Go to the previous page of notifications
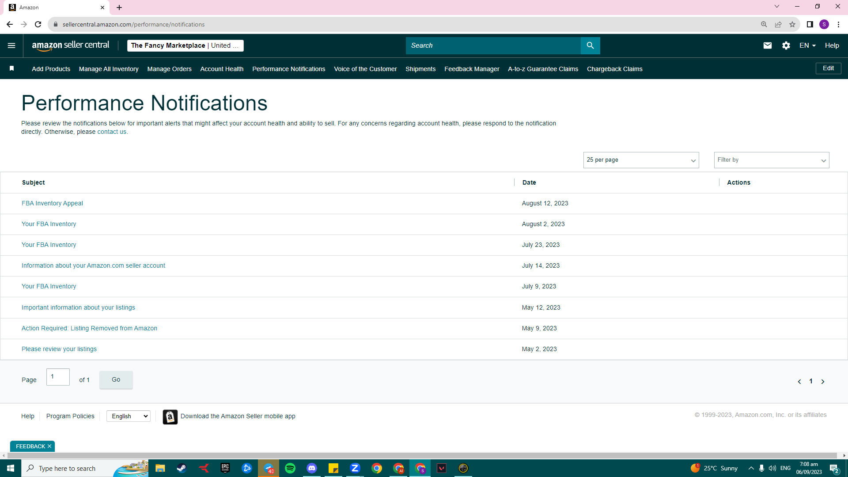The image size is (848, 477). click(799, 382)
